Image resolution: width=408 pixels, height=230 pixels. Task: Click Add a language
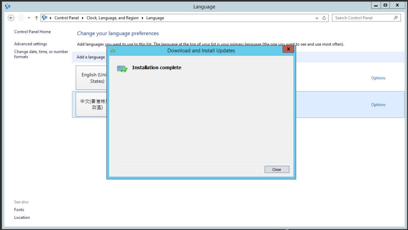[x=91, y=57]
